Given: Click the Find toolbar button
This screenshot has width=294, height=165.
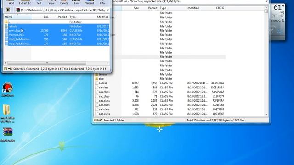Looking at the screenshot, I should click(x=77, y=2).
